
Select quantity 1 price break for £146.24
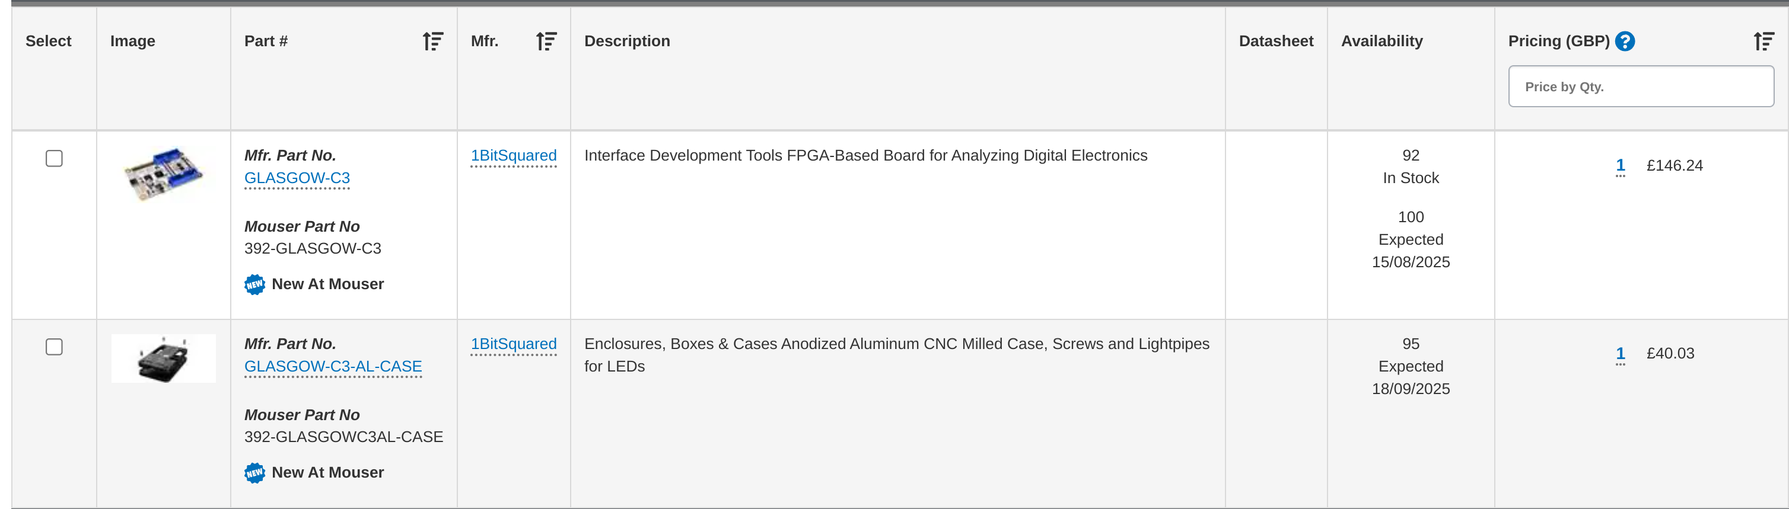1620,166
